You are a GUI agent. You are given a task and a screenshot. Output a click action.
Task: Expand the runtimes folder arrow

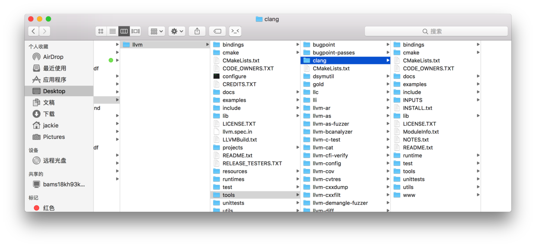click(297, 179)
